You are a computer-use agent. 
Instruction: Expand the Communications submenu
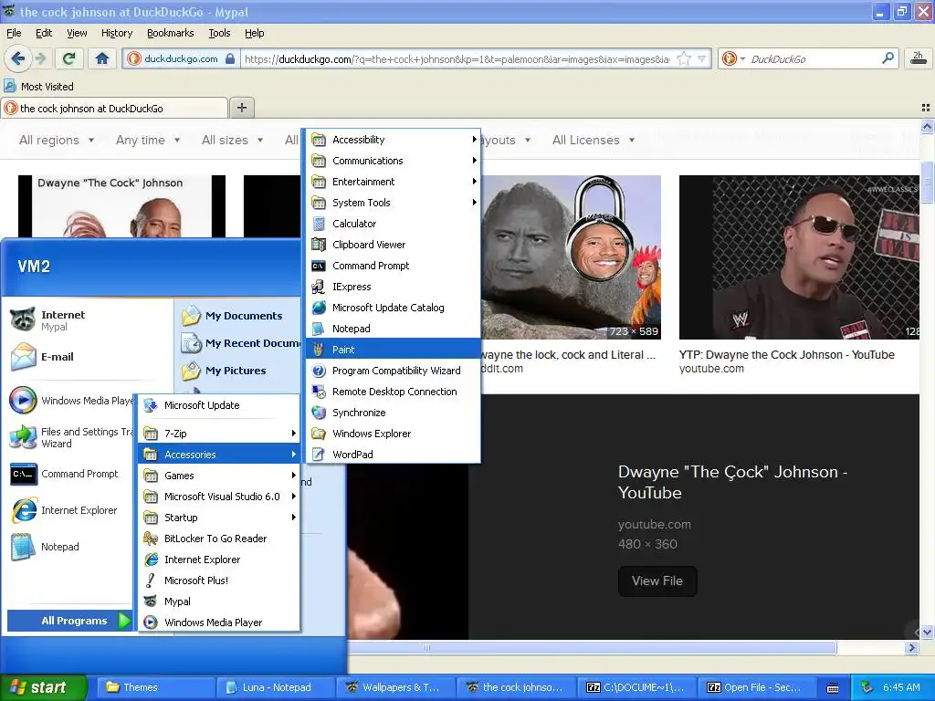pos(393,161)
